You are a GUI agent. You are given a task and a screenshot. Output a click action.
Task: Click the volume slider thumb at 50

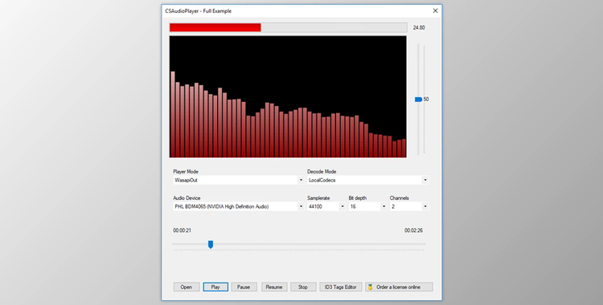418,100
